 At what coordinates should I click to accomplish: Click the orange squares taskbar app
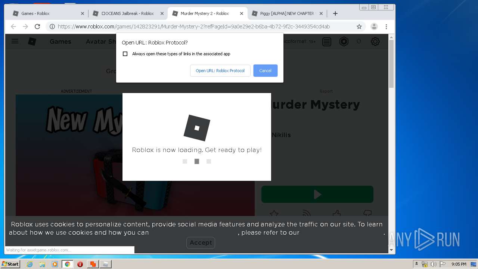[93, 264]
